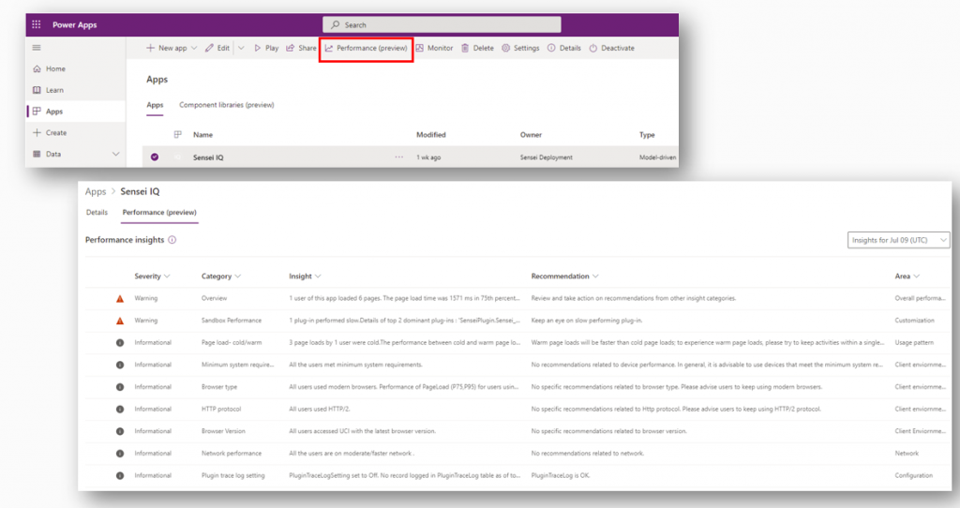This screenshot has height=508, width=960.
Task: Click the Home icon in sidebar
Action: coord(37,68)
